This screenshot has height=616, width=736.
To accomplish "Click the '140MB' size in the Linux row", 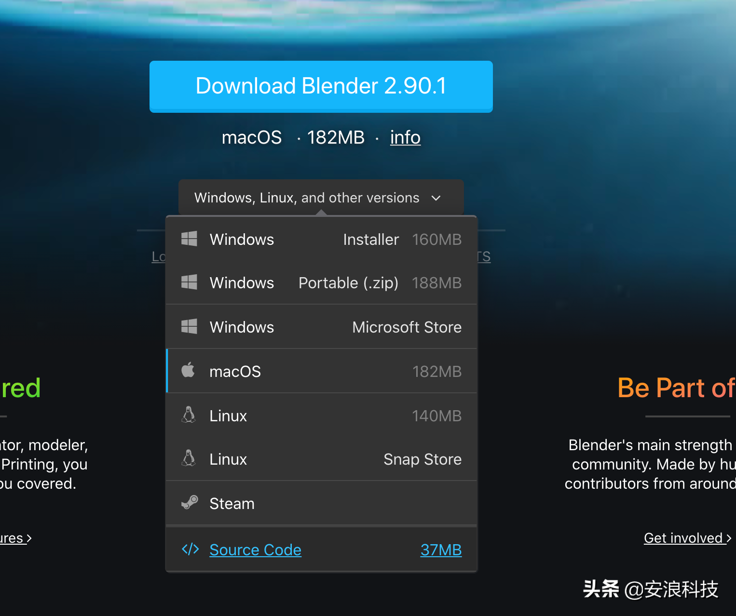I will [x=437, y=416].
